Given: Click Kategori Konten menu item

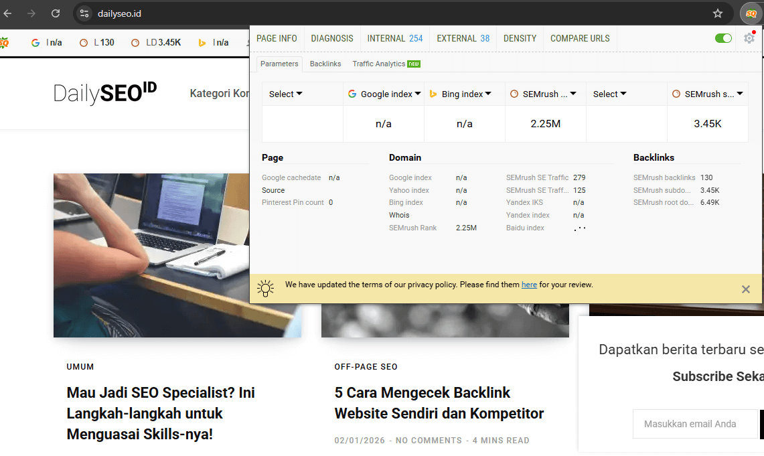Looking at the screenshot, I should click(x=219, y=93).
